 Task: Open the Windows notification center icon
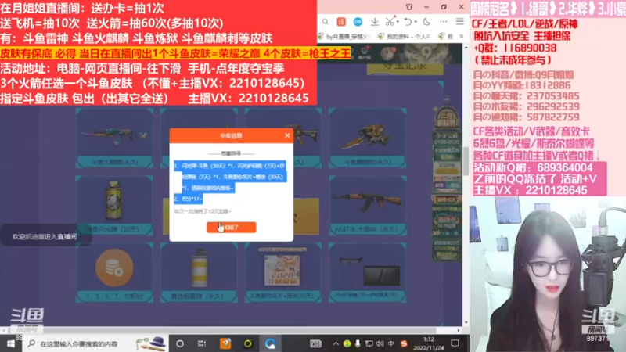click(455, 343)
